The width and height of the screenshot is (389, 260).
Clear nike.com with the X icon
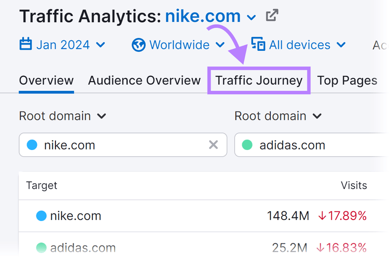point(213,144)
